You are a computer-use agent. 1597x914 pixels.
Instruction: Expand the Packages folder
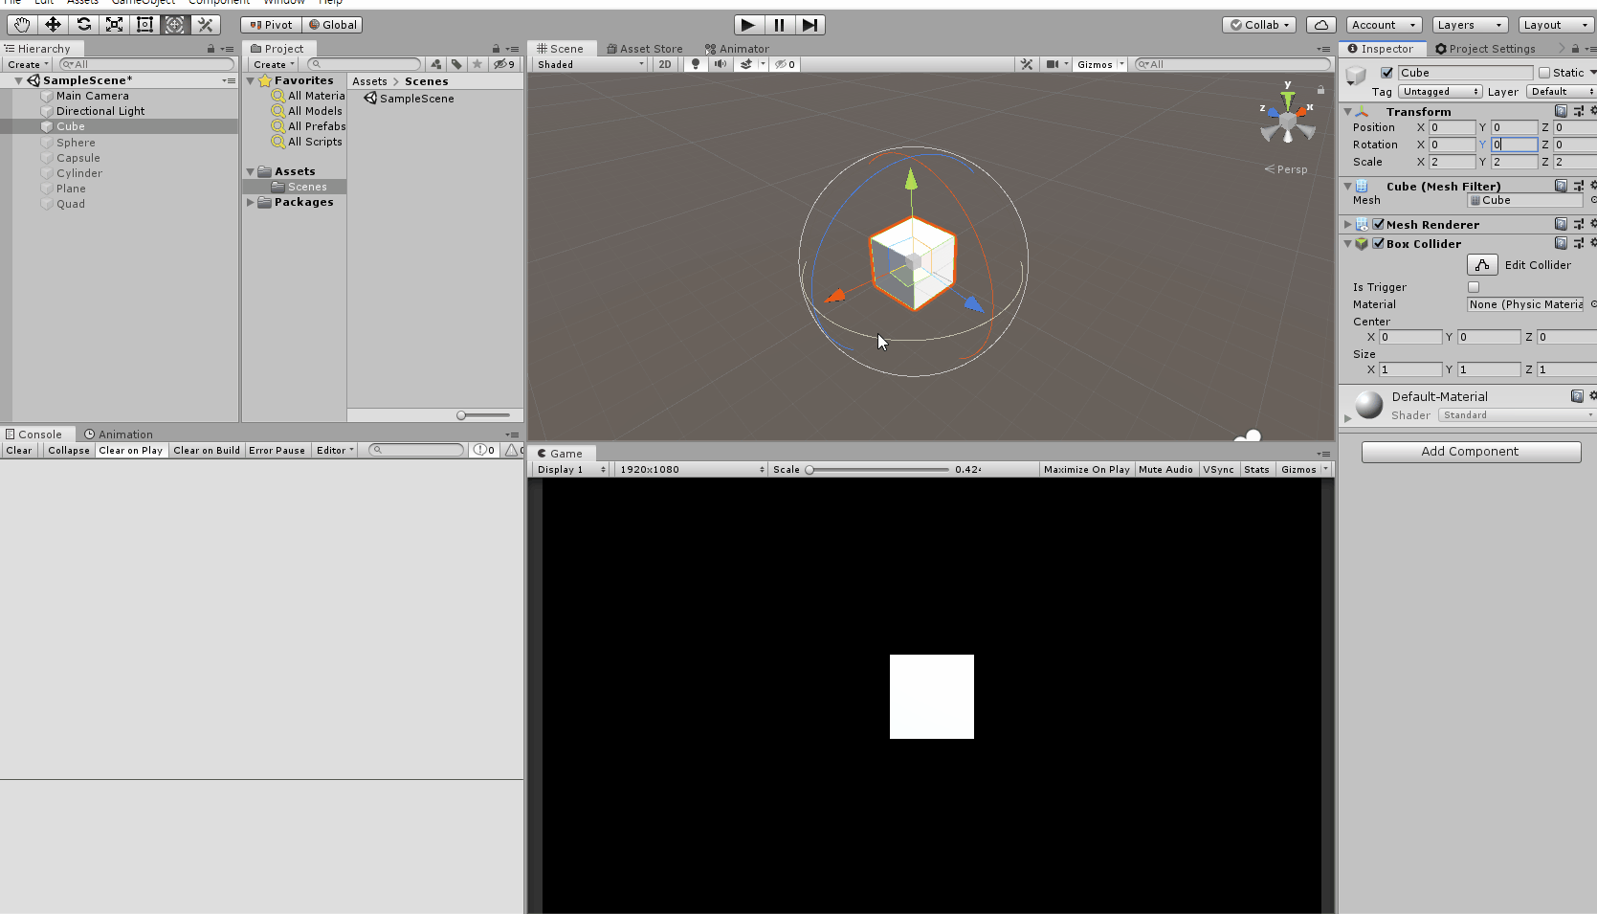[251, 202]
